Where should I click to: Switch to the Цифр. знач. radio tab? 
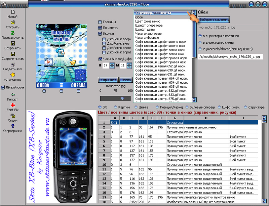(x=219, y=107)
